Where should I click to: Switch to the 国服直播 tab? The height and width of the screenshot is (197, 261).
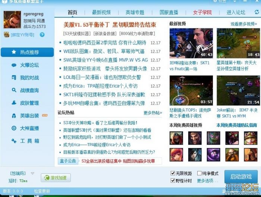pos(169,12)
